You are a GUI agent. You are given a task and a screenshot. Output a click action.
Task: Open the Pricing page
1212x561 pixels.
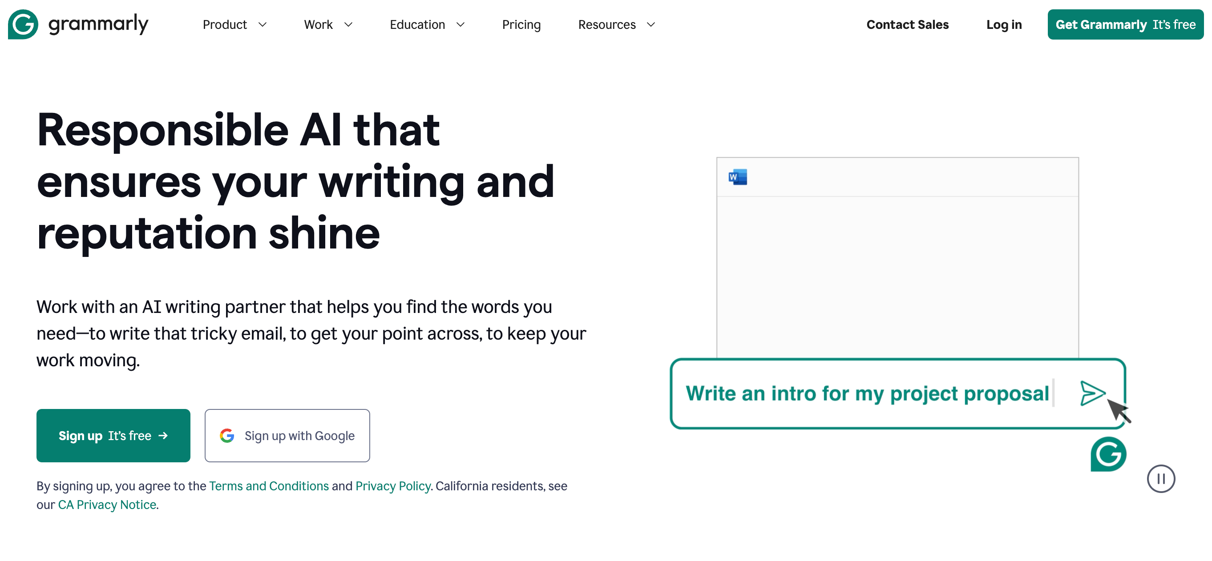coord(521,24)
